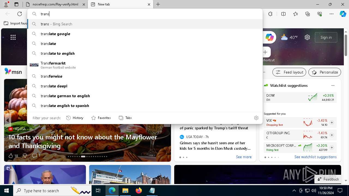
Task: Open comments on Mayflower article
Action: click(36, 156)
